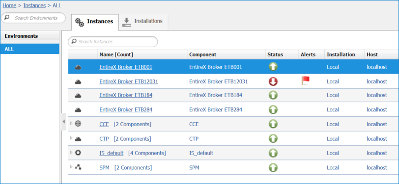This screenshot has height=184, width=399.
Task: Click the green status icon for IS_default
Action: click(273, 153)
